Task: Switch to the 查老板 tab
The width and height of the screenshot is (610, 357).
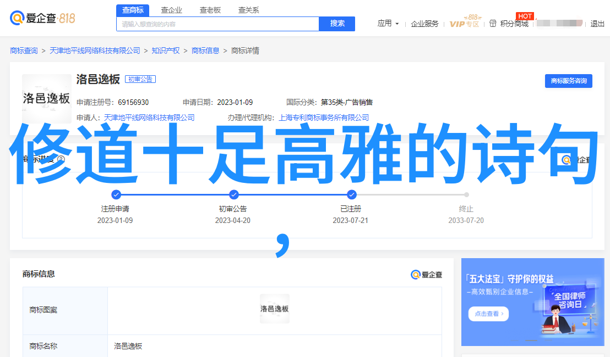Action: 210,10
